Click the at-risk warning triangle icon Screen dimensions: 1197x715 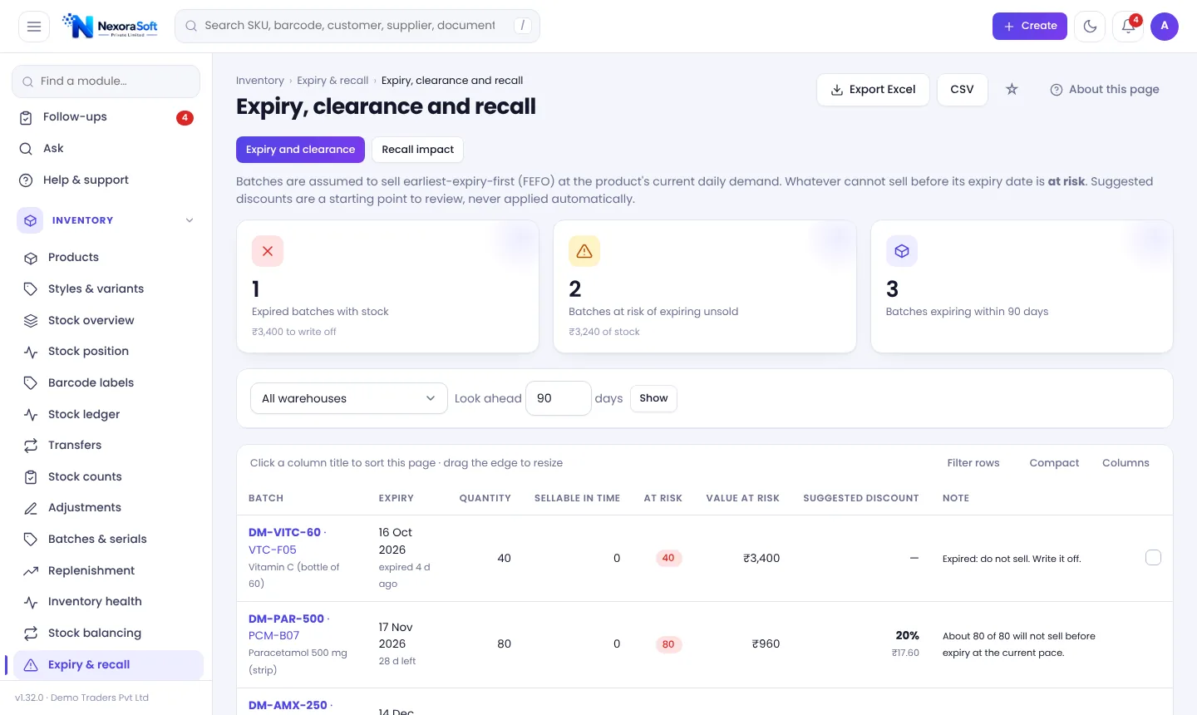pyautogui.click(x=584, y=251)
